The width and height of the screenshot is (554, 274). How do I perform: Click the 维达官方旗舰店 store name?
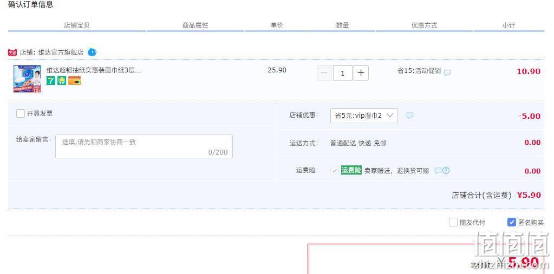61,52
